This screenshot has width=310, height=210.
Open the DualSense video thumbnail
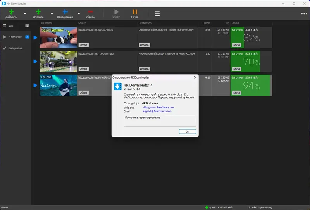[59, 38]
